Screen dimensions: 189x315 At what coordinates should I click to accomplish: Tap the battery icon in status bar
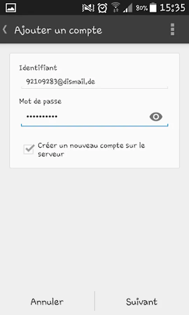[153, 8]
